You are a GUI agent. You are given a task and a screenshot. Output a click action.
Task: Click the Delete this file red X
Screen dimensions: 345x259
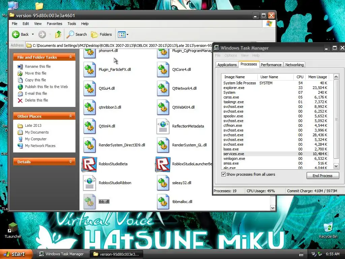20,100
